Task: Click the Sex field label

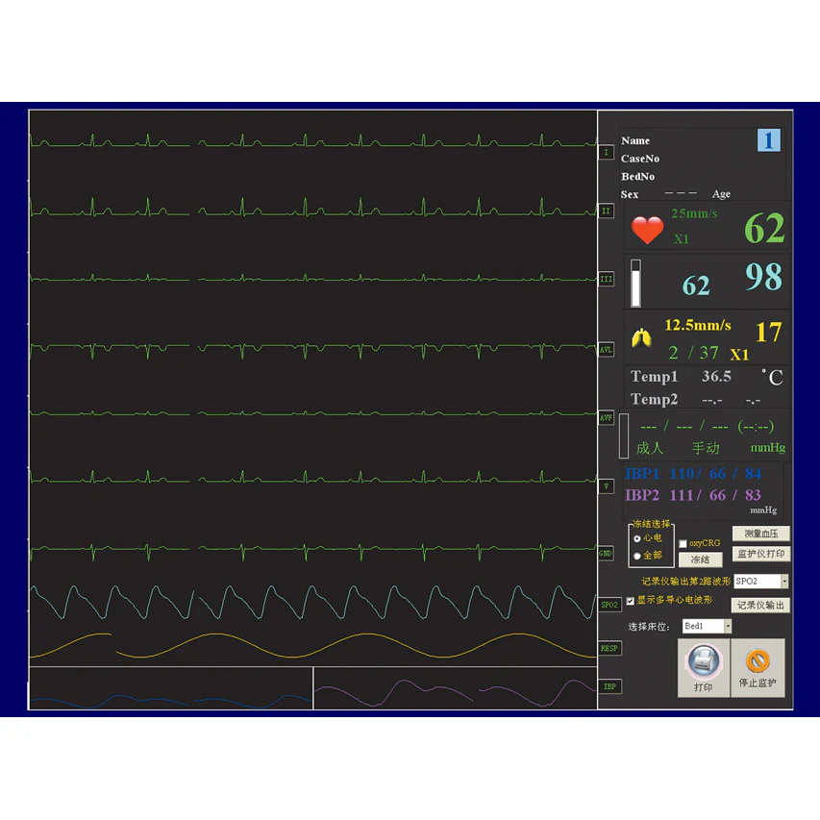Action: coord(630,194)
